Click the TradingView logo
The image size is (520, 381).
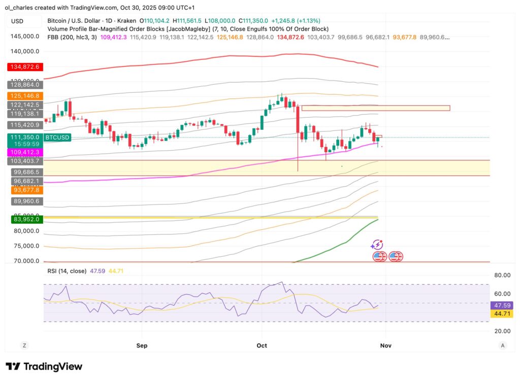pos(44,366)
